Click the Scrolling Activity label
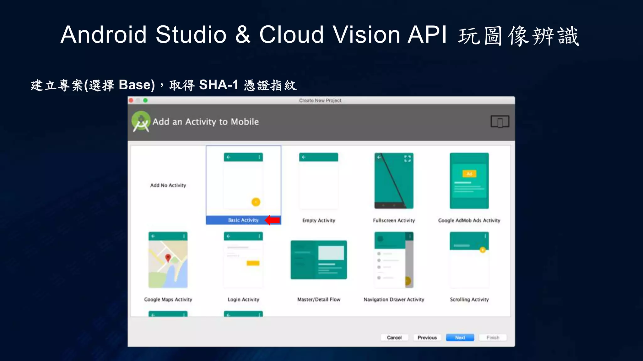The height and width of the screenshot is (361, 643). pos(469,299)
